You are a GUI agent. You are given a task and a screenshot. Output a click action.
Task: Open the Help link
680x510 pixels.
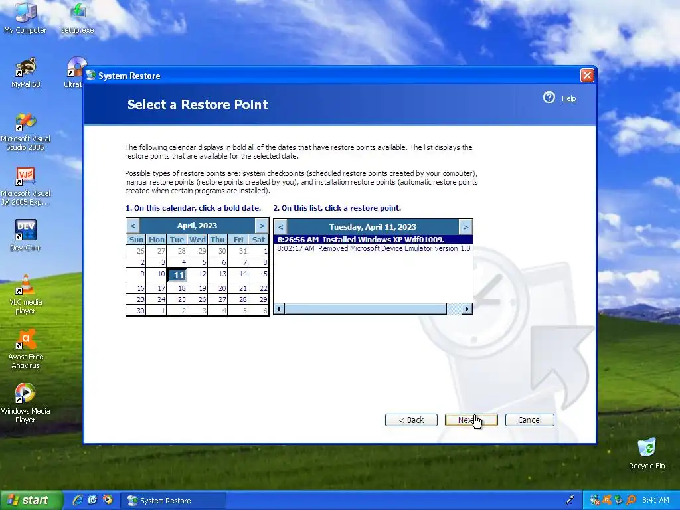coord(569,98)
